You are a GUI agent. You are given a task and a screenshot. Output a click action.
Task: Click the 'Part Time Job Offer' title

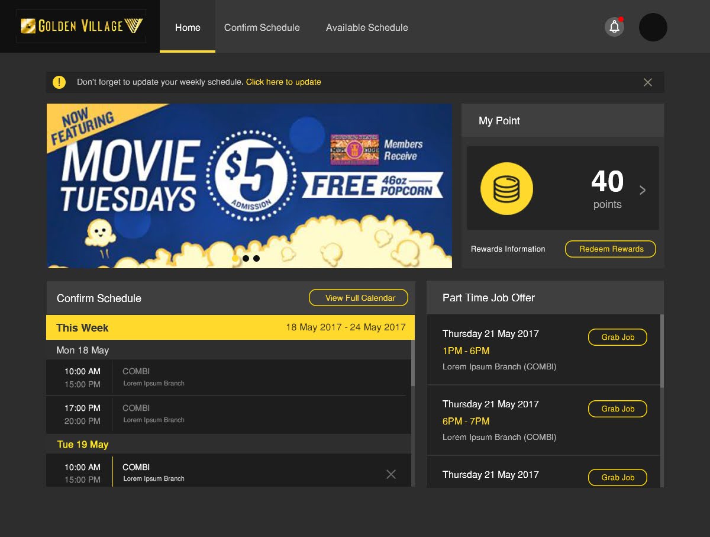click(489, 298)
